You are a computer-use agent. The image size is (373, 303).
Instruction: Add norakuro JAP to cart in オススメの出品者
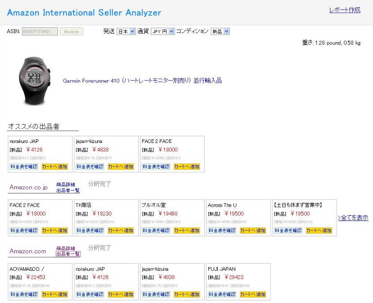[54, 167]
